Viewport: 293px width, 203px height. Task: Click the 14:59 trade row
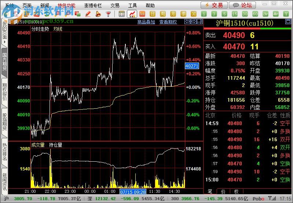coord(248,123)
